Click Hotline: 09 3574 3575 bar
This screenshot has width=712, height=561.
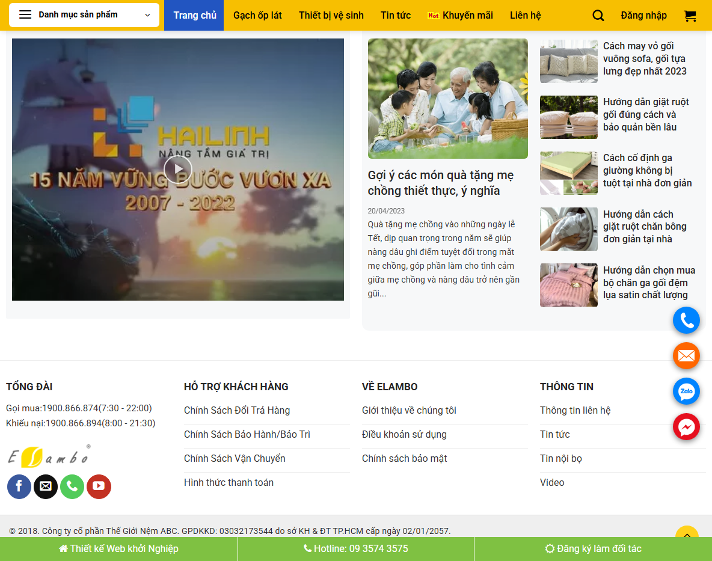click(355, 548)
